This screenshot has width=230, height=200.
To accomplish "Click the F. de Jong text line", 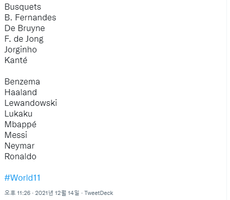I will click(24, 39).
